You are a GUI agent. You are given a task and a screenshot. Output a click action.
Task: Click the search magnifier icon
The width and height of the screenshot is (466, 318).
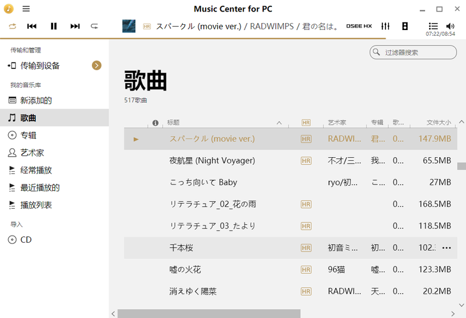coord(376,52)
